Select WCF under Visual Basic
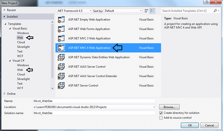The height and width of the screenshot is (131, 223). 20,56
